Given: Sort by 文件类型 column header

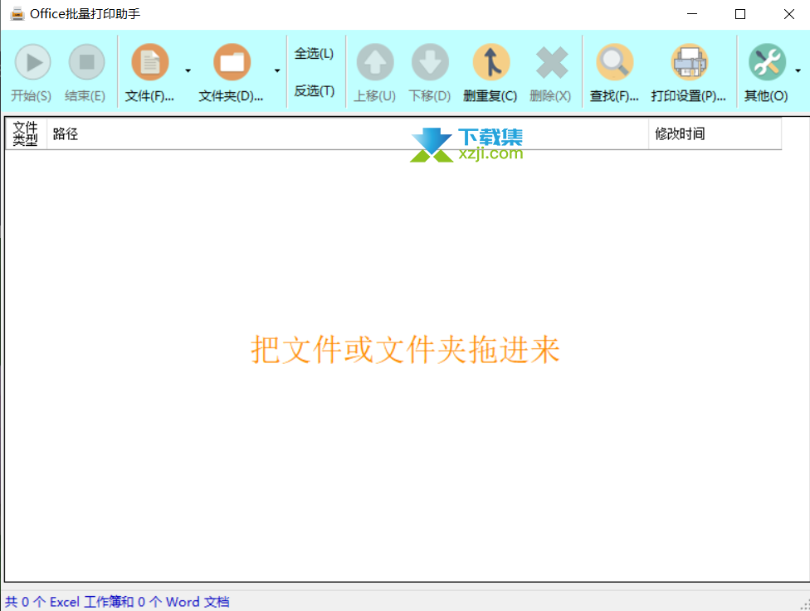Looking at the screenshot, I should point(26,134).
